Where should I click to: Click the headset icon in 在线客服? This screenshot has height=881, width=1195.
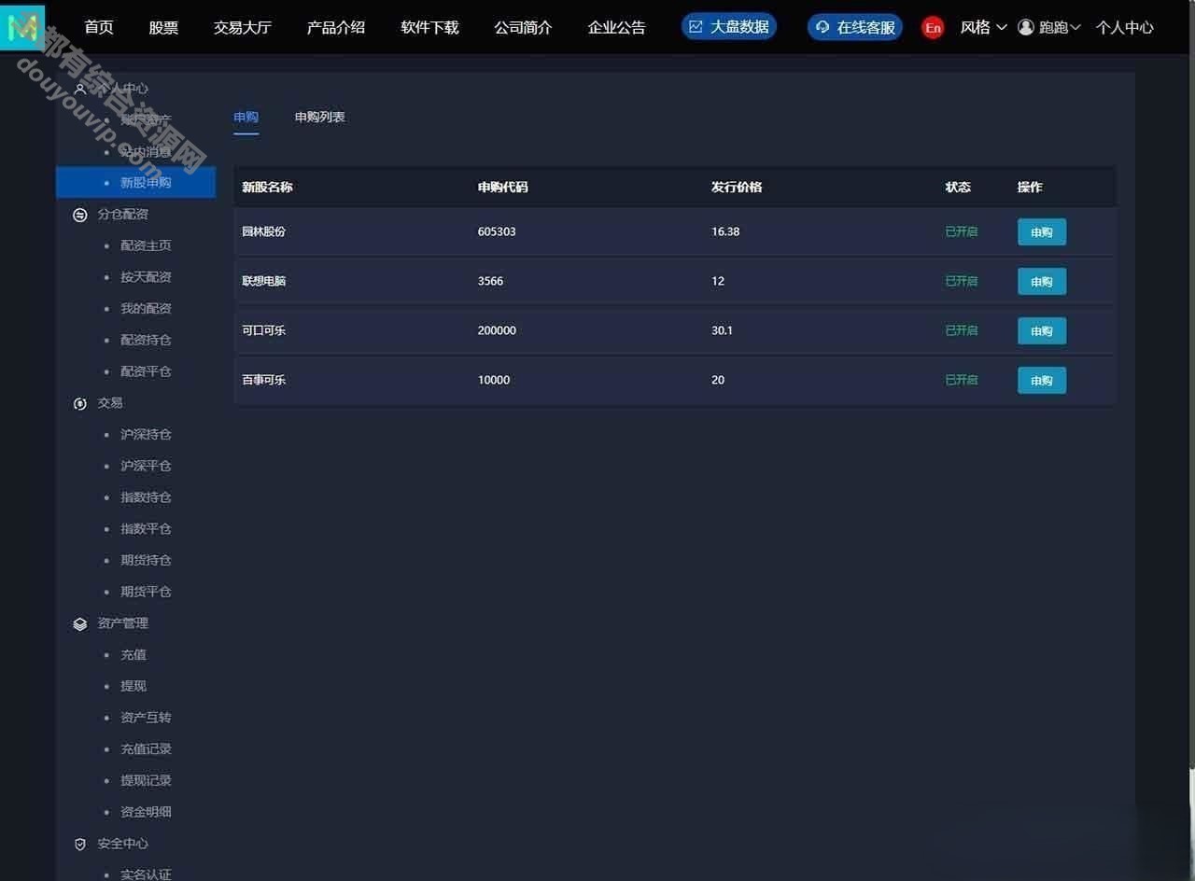(x=822, y=27)
